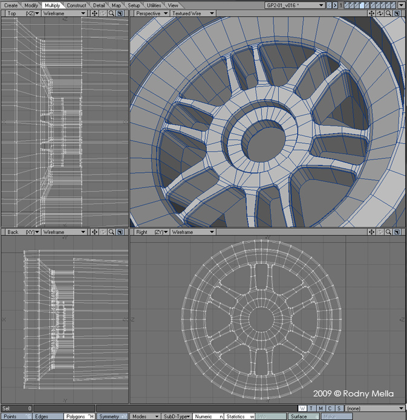Image resolution: width=407 pixels, height=420 pixels.
Task: Toggle Symmetry mode on
Action: click(x=112, y=416)
